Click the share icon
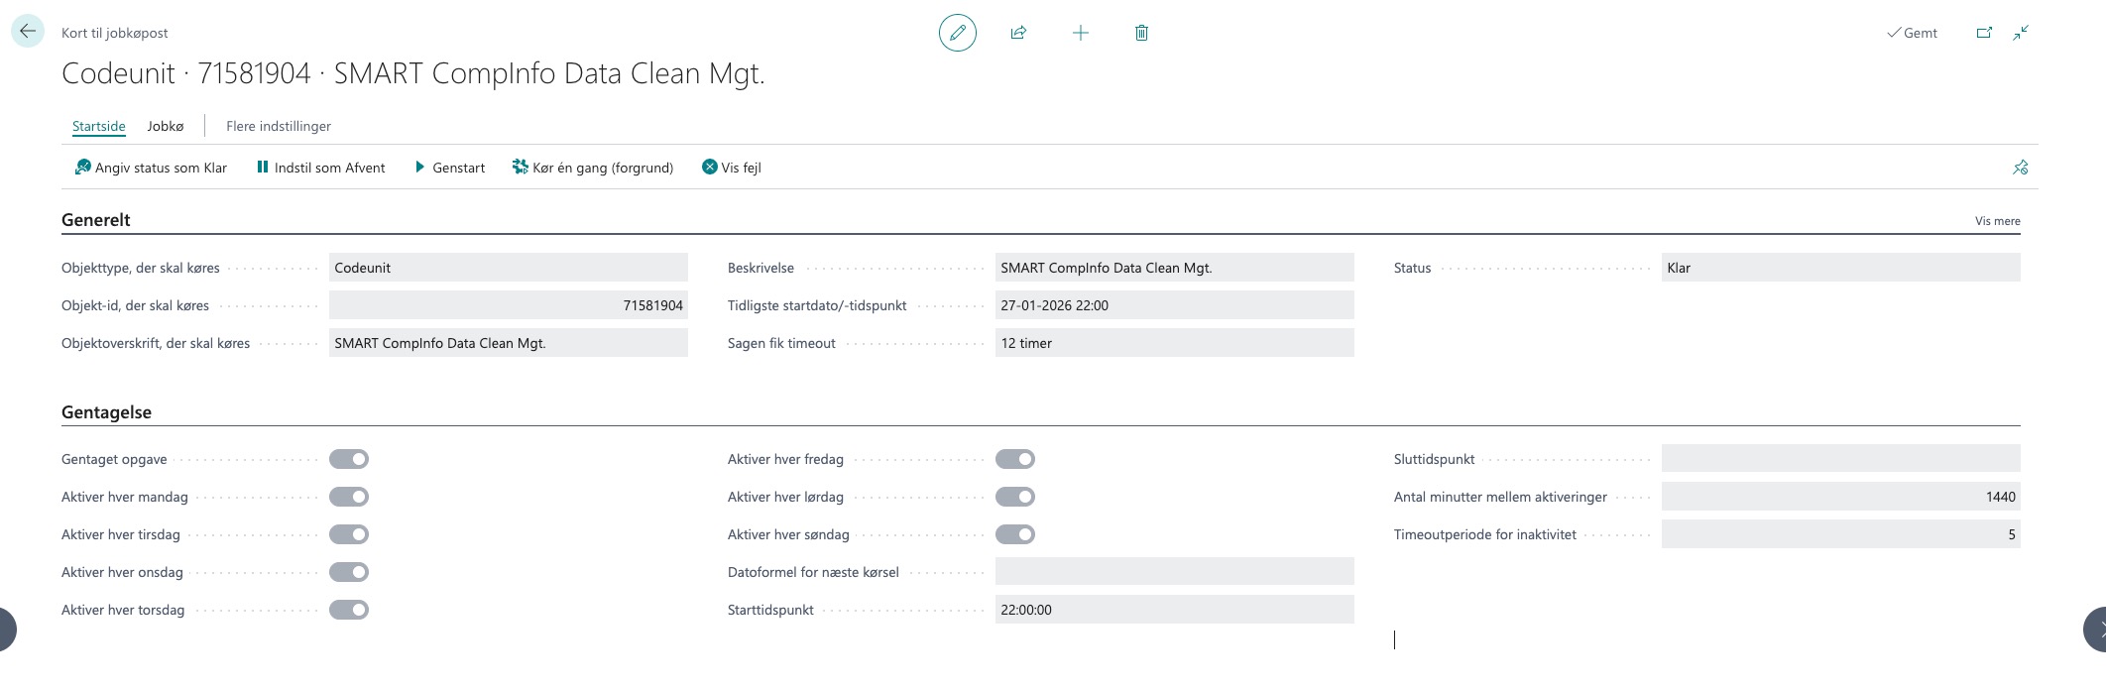This screenshot has height=689, width=2106. (1018, 33)
